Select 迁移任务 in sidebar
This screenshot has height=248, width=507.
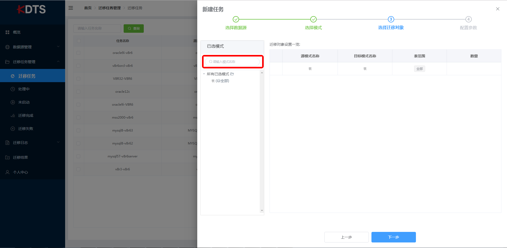point(33,76)
